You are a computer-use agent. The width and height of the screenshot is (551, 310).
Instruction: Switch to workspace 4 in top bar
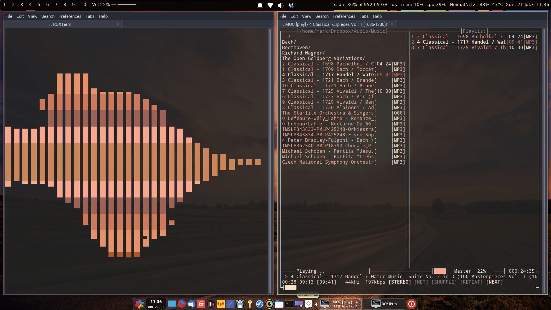(x=30, y=5)
